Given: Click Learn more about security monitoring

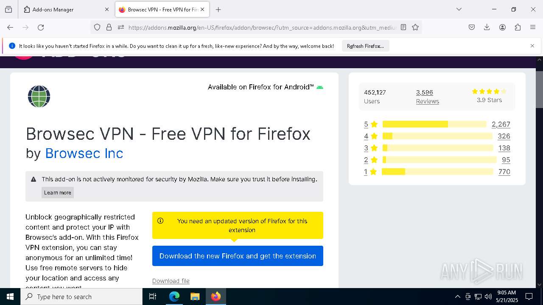Looking at the screenshot, I should click(58, 192).
